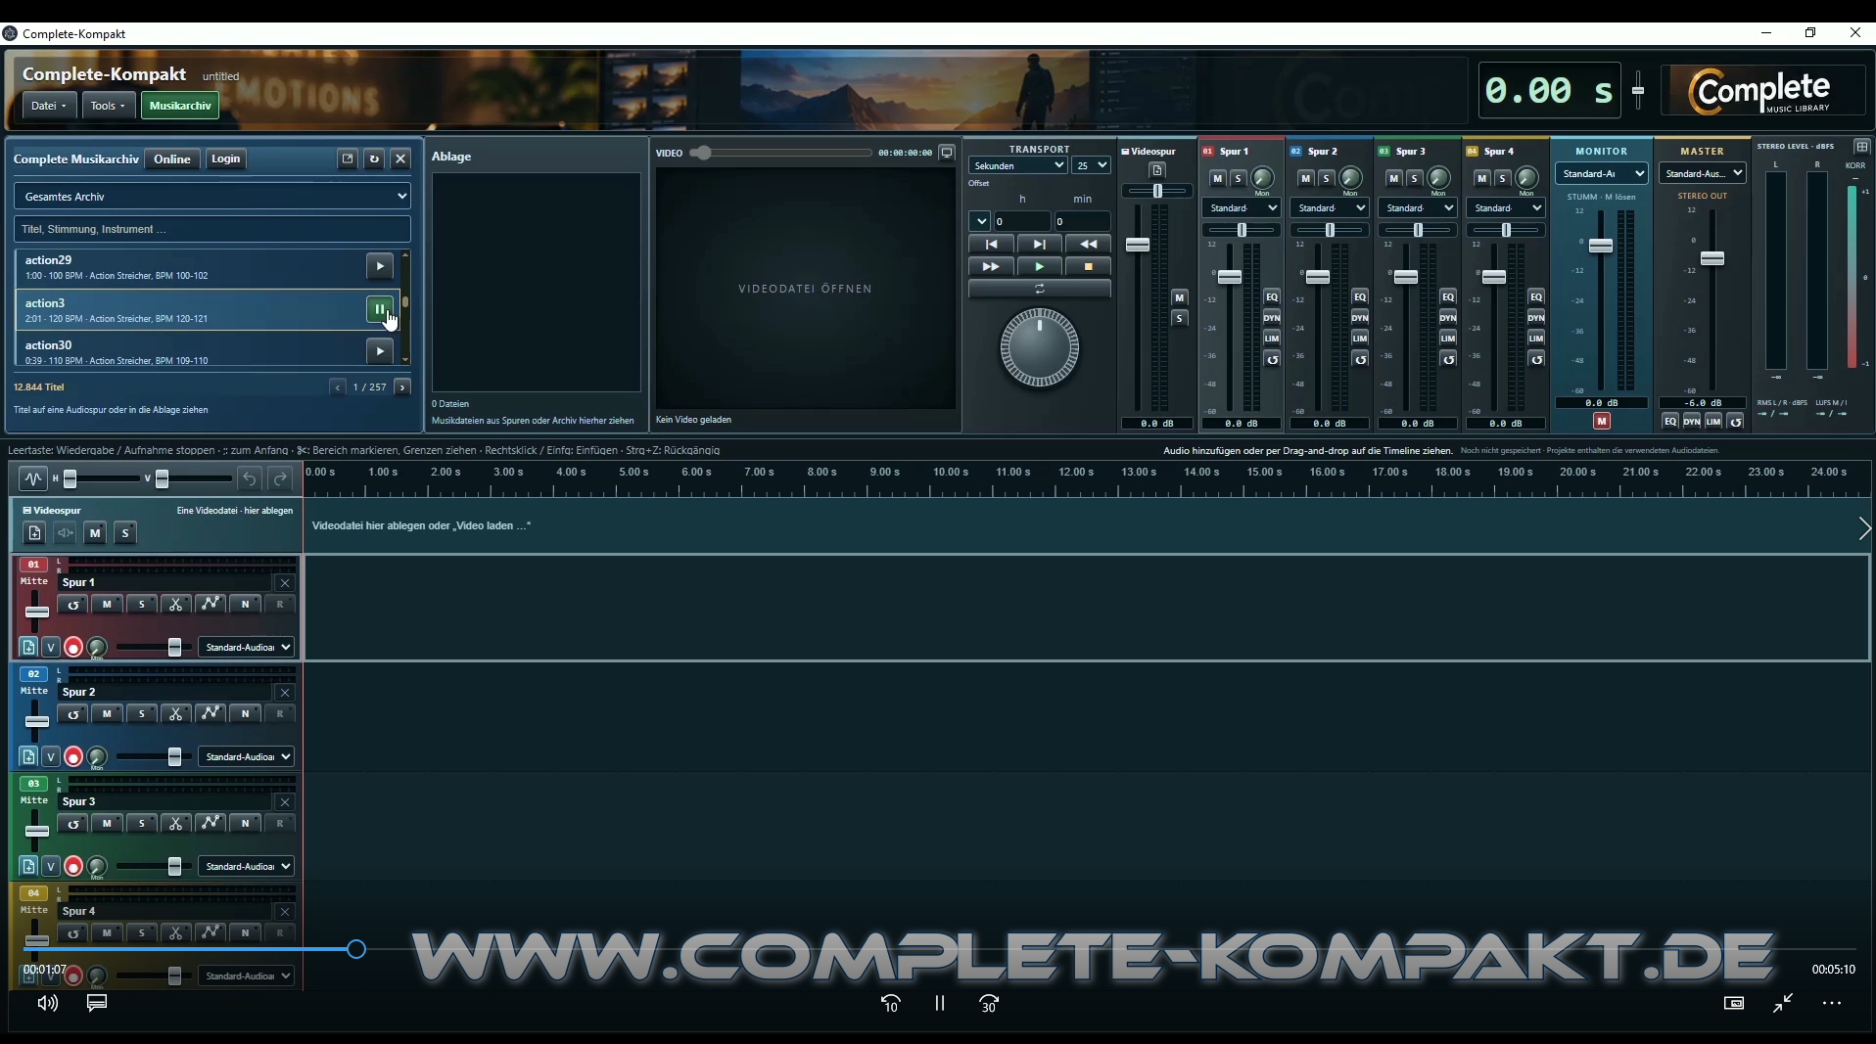This screenshot has width=1876, height=1044.
Task: Stop transport with the orange square
Action: [x=1088, y=267]
